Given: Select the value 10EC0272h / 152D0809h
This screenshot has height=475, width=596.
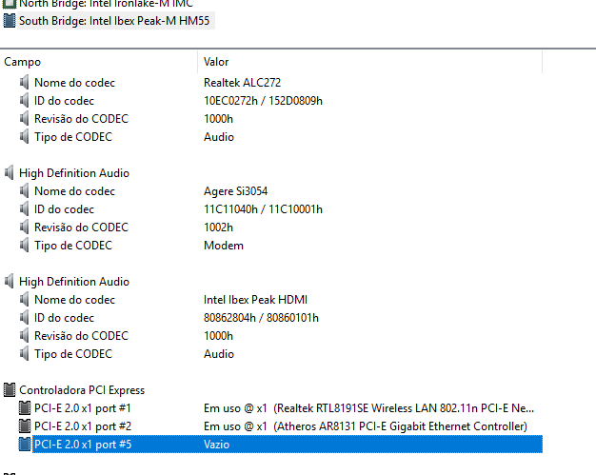Looking at the screenshot, I should click(263, 101).
